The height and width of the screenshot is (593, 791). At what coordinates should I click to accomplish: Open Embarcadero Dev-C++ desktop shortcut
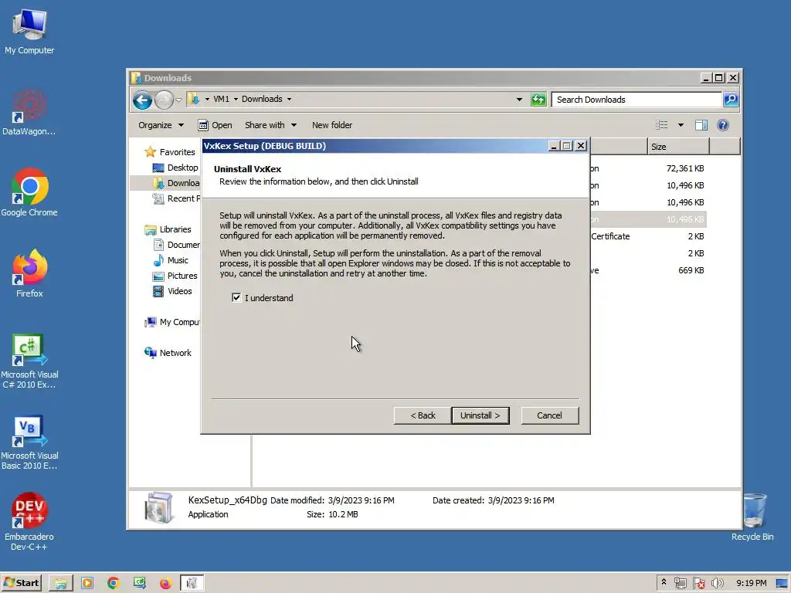29,521
